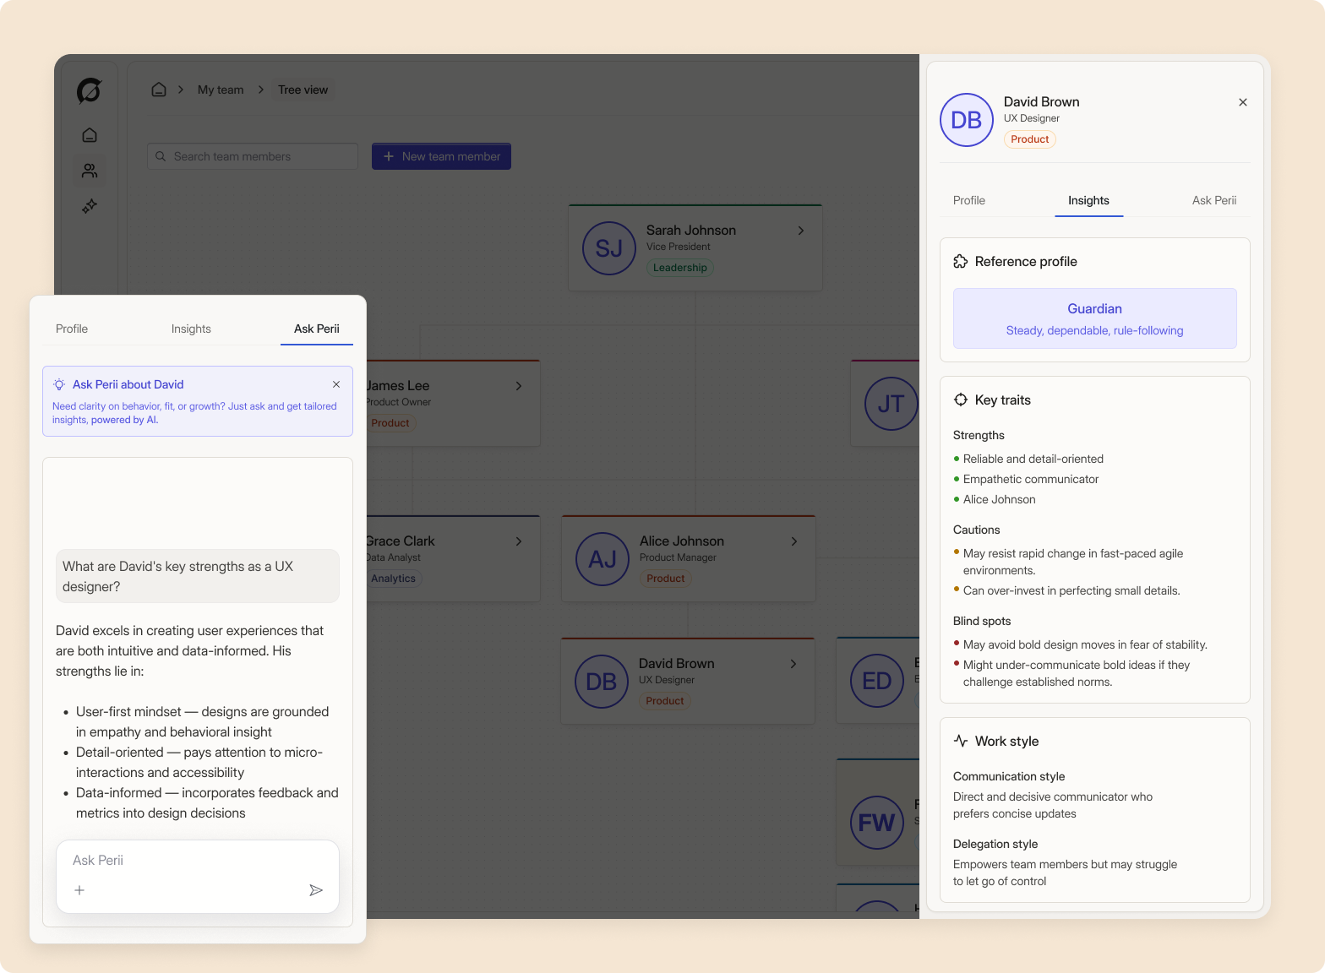1325x973 pixels.
Task: Open the Ask Perii tab in the side panel
Action: pos(1214,200)
